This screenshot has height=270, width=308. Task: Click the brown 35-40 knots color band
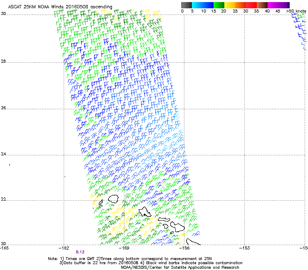point(262,5)
